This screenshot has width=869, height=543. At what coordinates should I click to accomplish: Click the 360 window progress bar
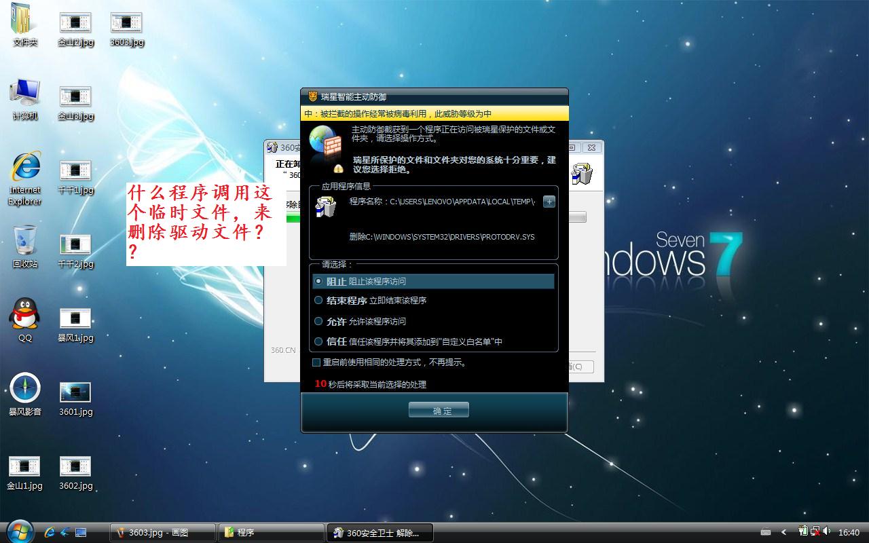pyautogui.click(x=577, y=217)
